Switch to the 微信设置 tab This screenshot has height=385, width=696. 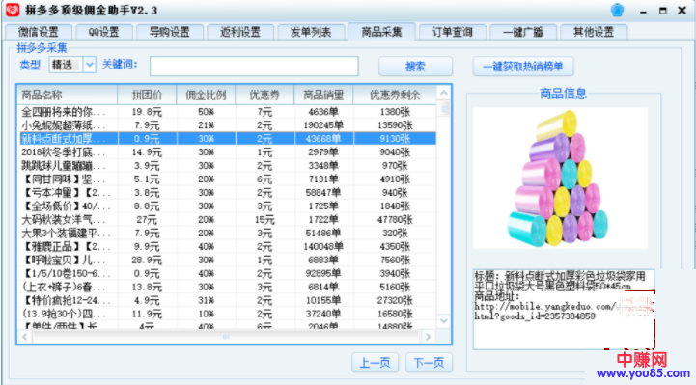[39, 32]
